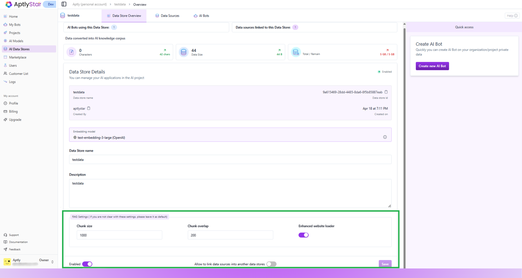The width and height of the screenshot is (522, 278).
Task: Toggle the Enhanced website loader switch
Action: [x=304, y=235]
